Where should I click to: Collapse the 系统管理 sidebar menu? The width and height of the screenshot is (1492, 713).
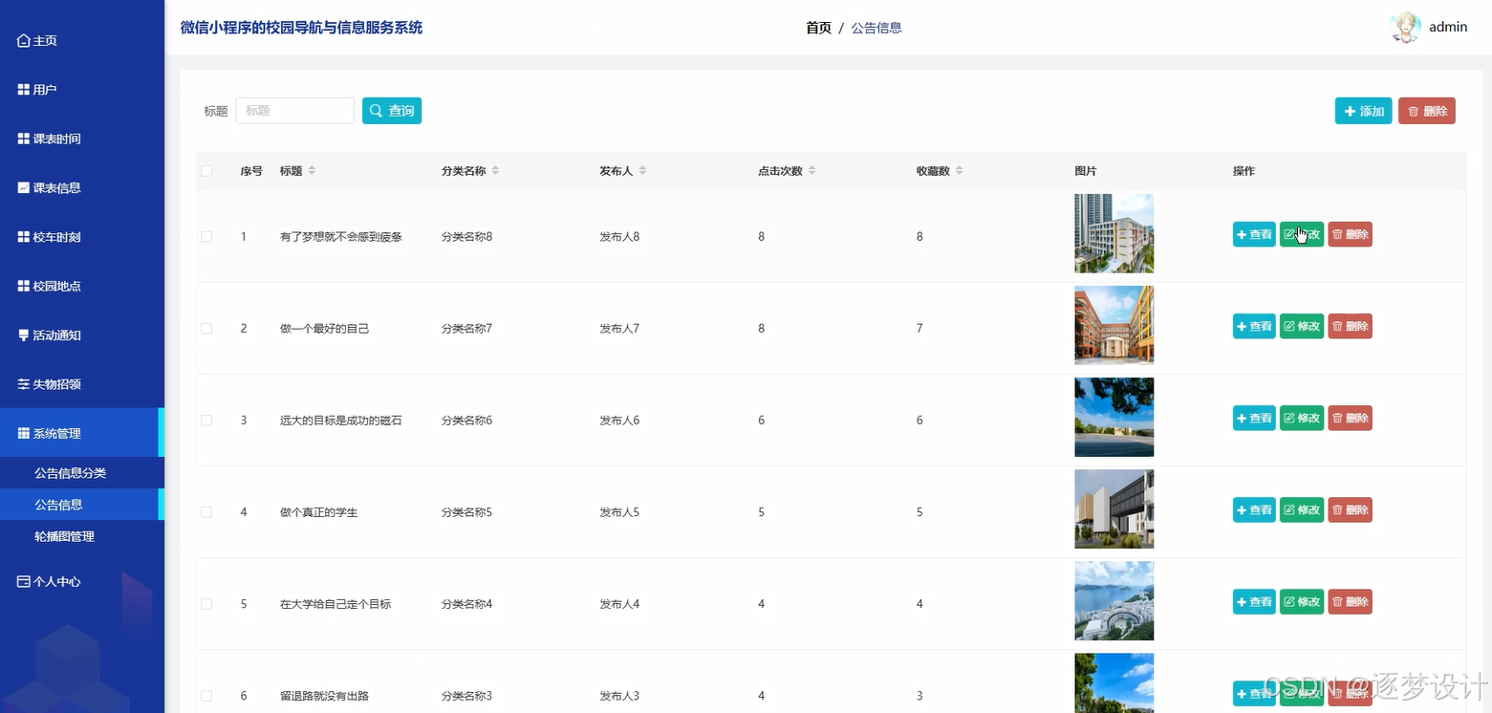[82, 433]
